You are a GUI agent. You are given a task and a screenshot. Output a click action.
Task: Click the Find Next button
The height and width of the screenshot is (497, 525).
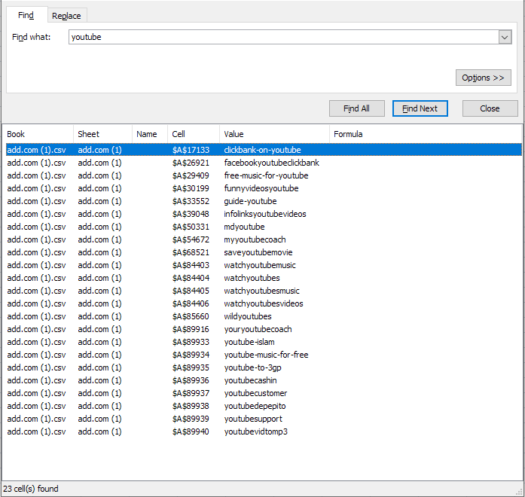(420, 108)
